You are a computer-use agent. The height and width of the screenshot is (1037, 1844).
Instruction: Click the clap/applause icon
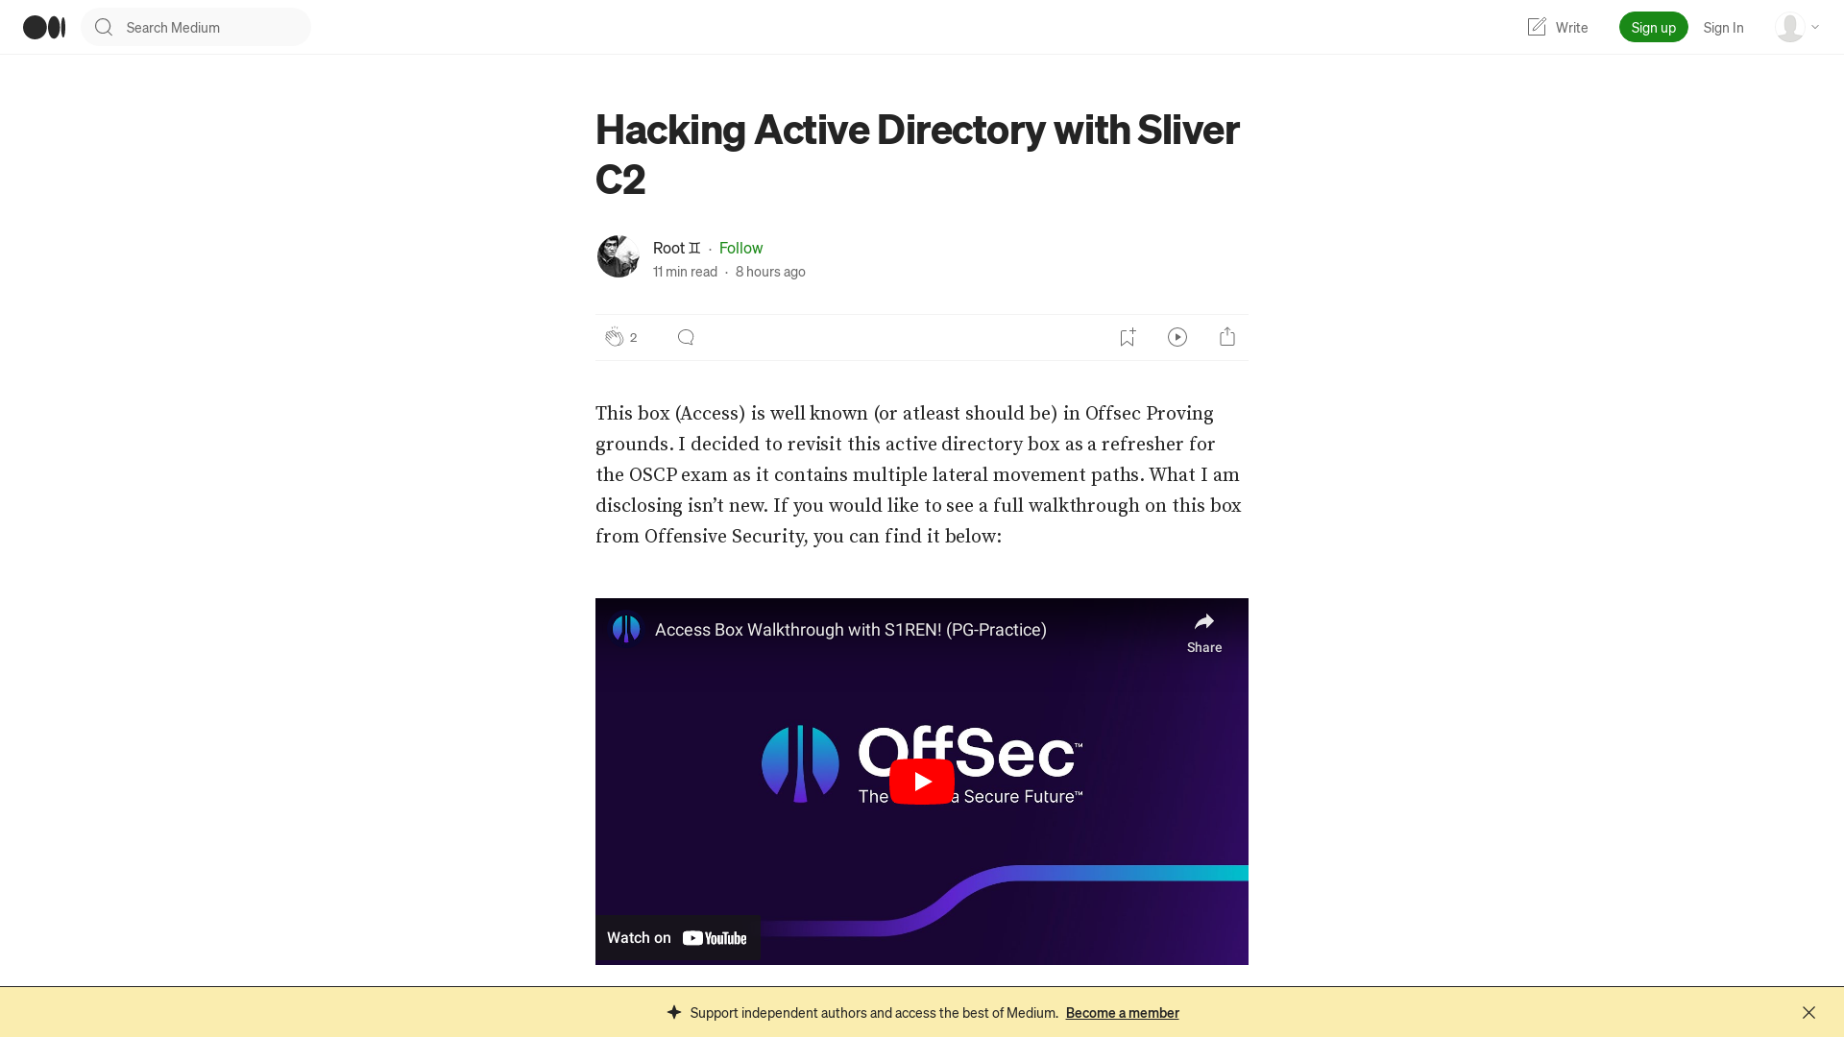point(613,335)
